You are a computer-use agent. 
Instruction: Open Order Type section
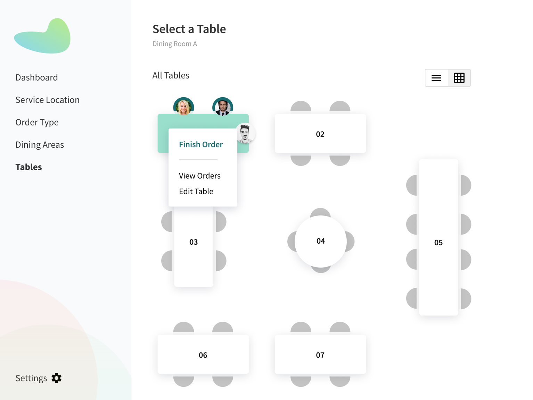point(37,122)
